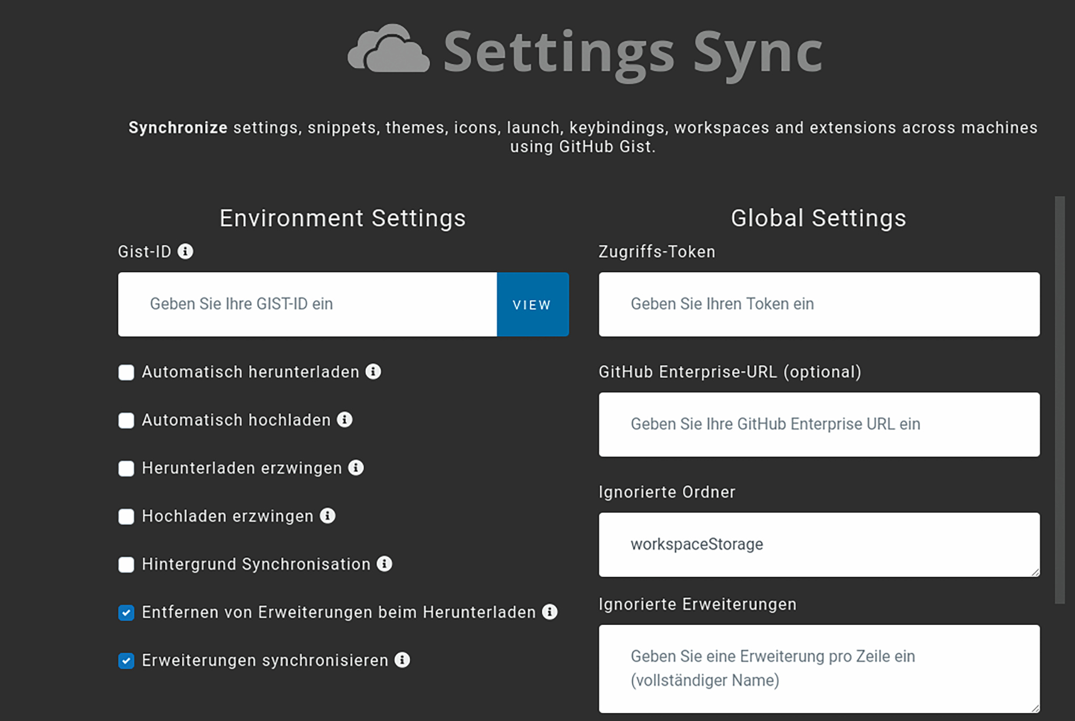Enable Hintergrund Synchronisation checkbox

[126, 565]
